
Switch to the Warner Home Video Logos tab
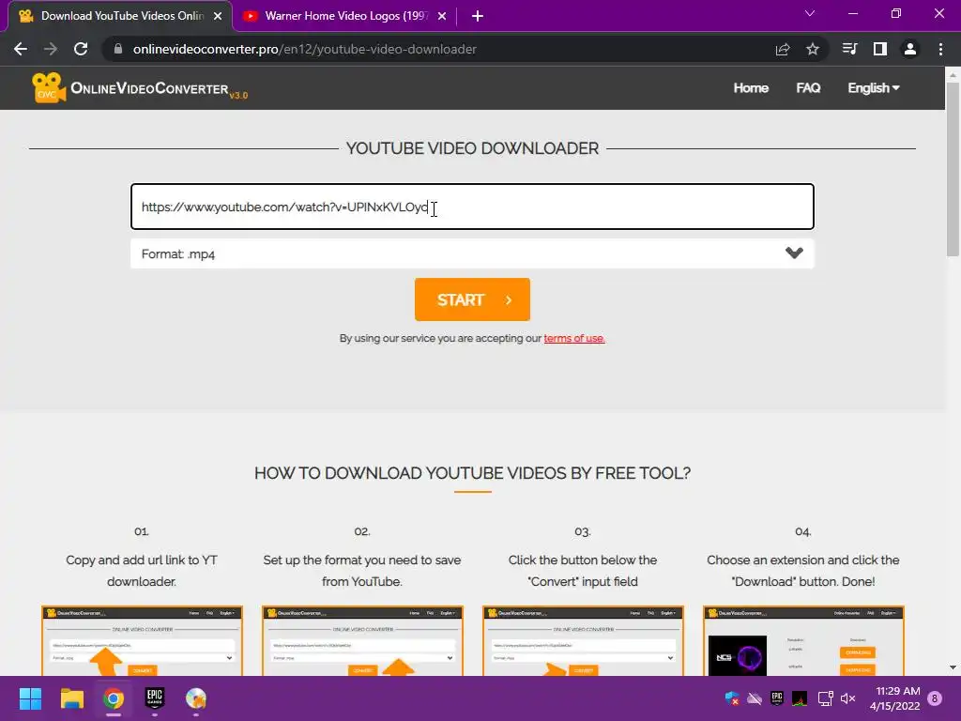(x=345, y=17)
